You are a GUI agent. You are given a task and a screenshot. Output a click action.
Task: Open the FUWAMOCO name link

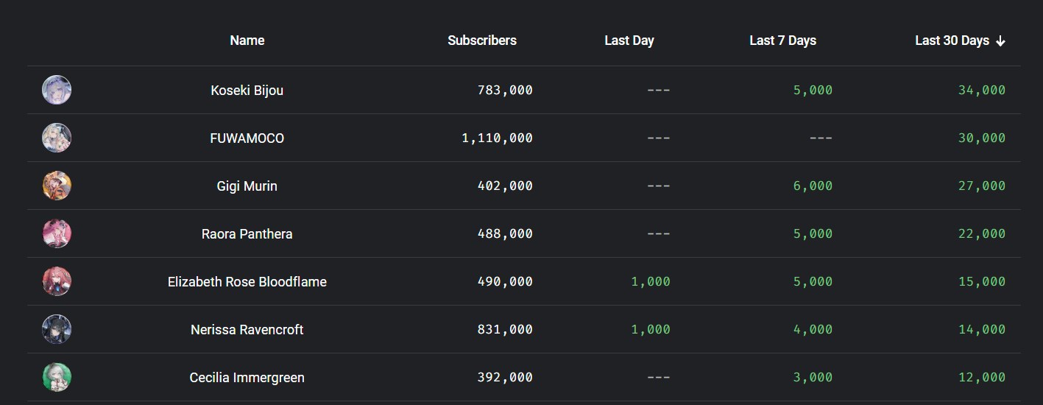pyautogui.click(x=247, y=138)
